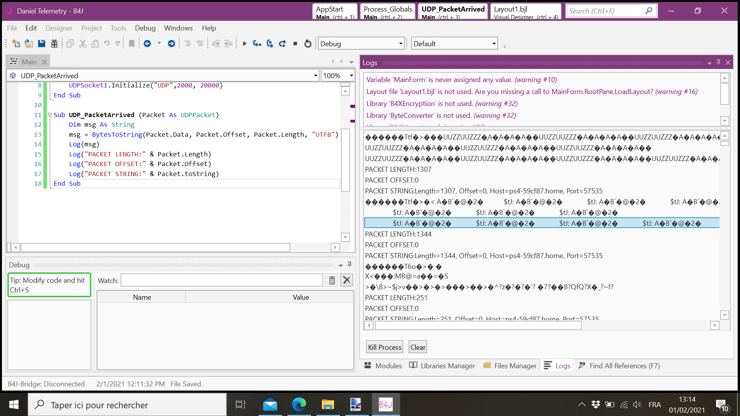Toggle pin on the Logs panel
The width and height of the screenshot is (740, 416).
tap(718, 62)
